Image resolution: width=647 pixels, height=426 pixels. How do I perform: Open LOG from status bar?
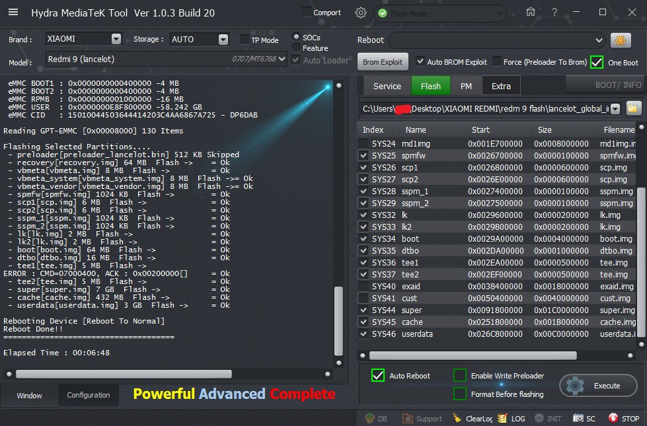[x=512, y=418]
